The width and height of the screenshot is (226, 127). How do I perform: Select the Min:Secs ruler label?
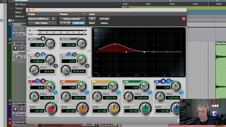click(20, 4)
